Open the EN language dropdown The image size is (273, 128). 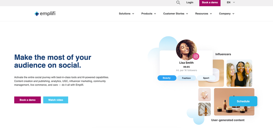click(231, 2)
